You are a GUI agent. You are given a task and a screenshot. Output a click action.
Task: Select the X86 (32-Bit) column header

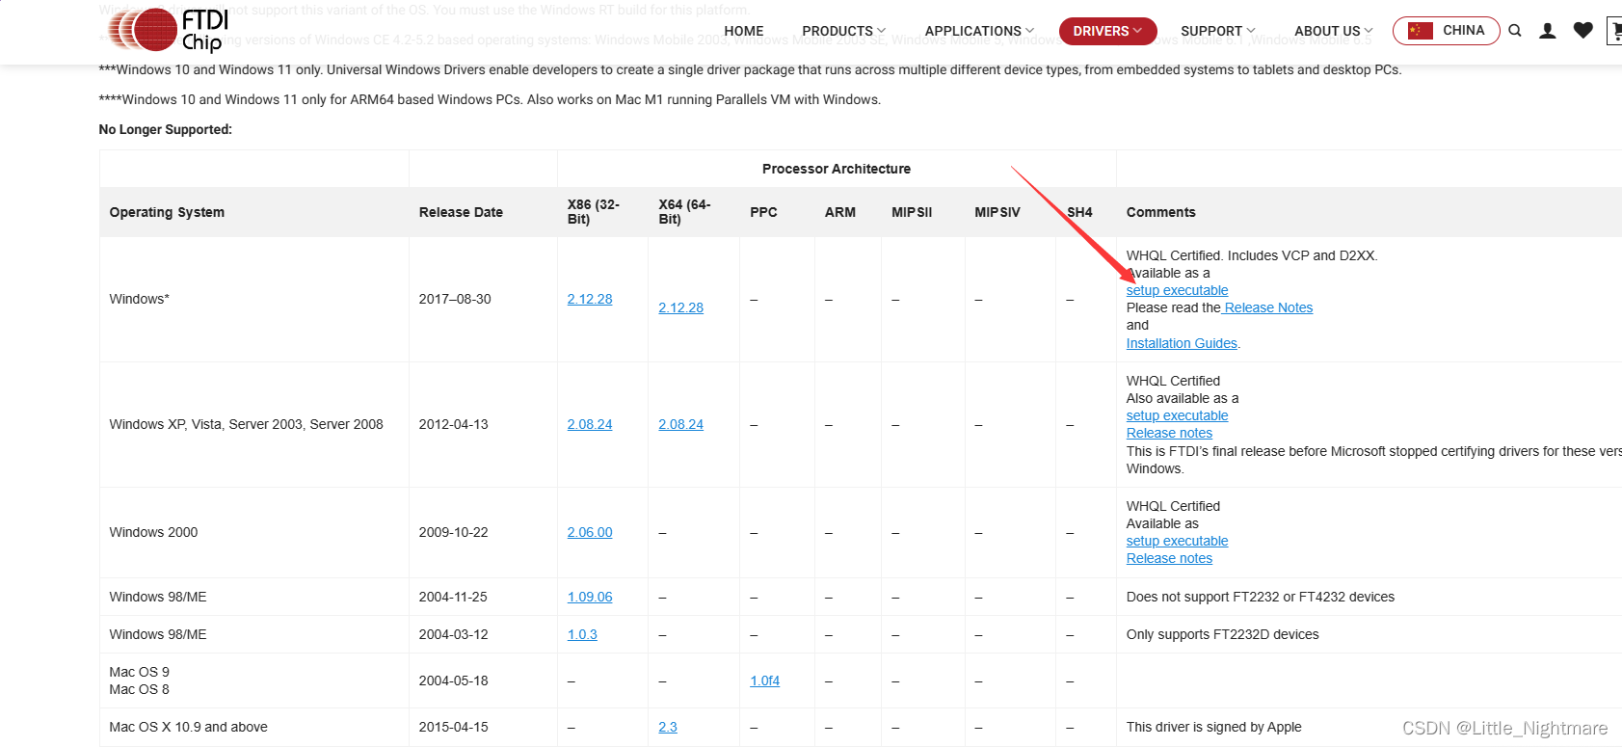pos(594,212)
